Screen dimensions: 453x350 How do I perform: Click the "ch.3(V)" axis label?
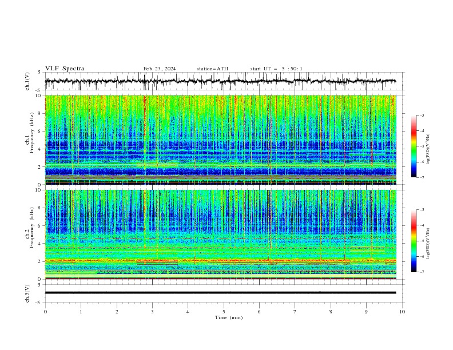click(x=27, y=293)
